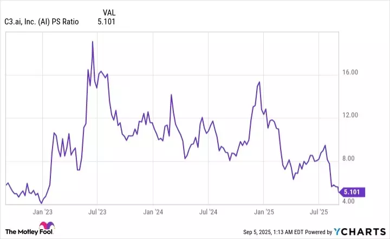Click the highest peak of the purple line
Viewport: 390px width, 239px height.
click(93, 42)
